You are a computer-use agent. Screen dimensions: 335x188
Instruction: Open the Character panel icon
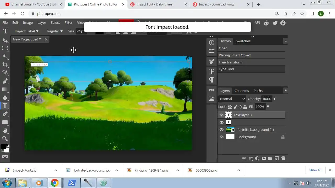pos(212,72)
